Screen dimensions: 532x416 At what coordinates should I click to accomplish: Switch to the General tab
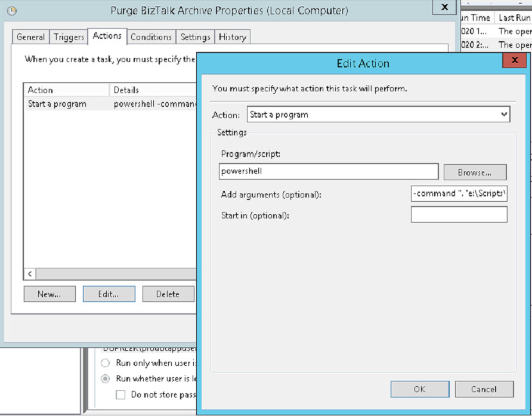(30, 37)
